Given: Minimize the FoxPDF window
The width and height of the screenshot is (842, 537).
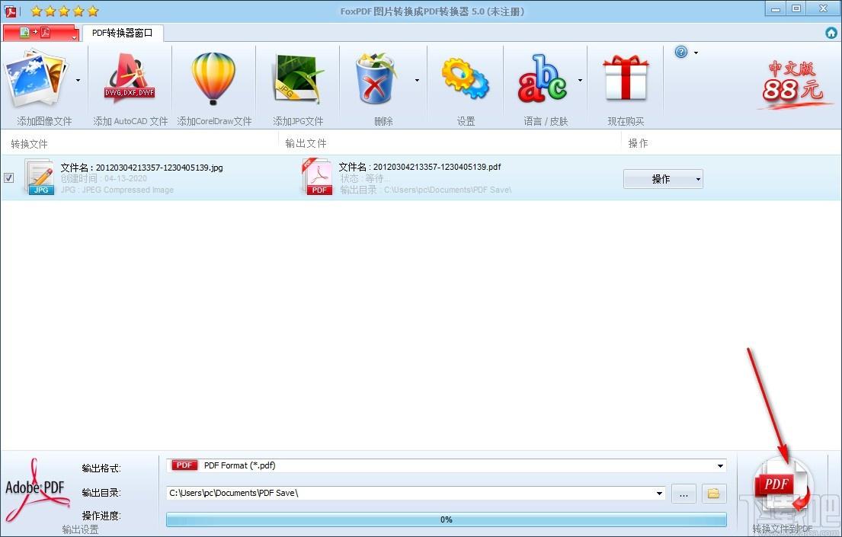Looking at the screenshot, I should [x=776, y=8].
